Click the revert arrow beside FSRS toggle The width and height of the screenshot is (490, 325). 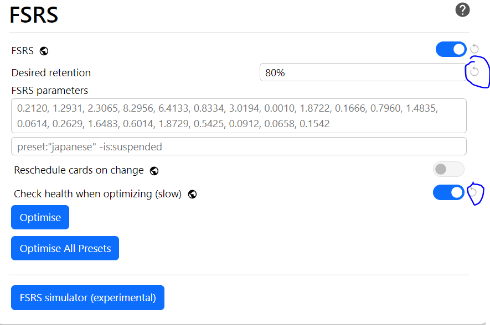474,49
